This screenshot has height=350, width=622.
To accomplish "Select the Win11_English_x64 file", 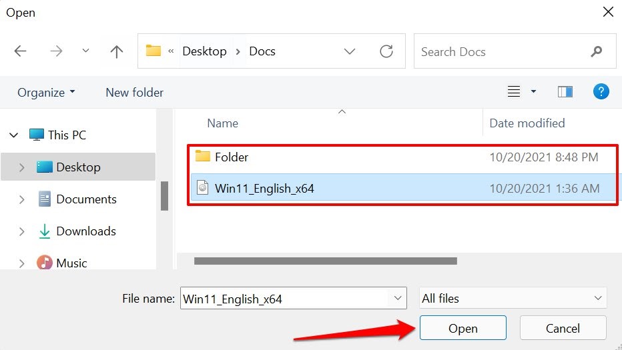I will (264, 189).
